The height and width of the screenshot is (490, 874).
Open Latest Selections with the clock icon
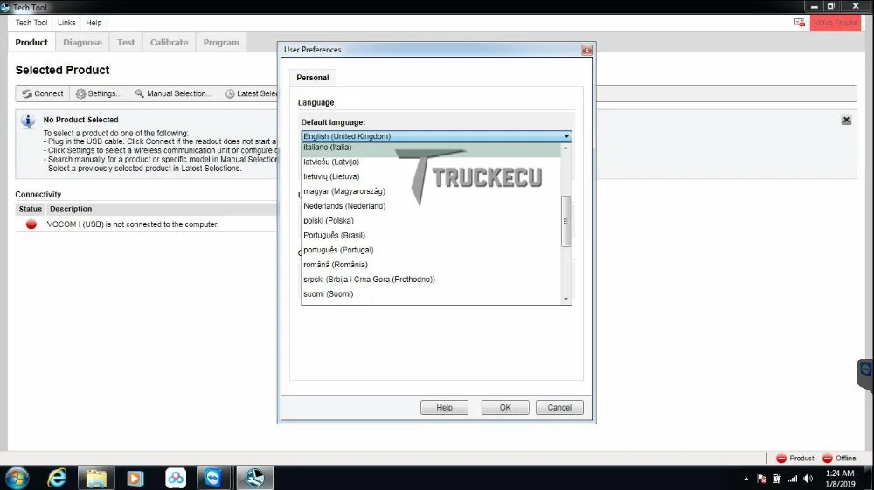[250, 93]
